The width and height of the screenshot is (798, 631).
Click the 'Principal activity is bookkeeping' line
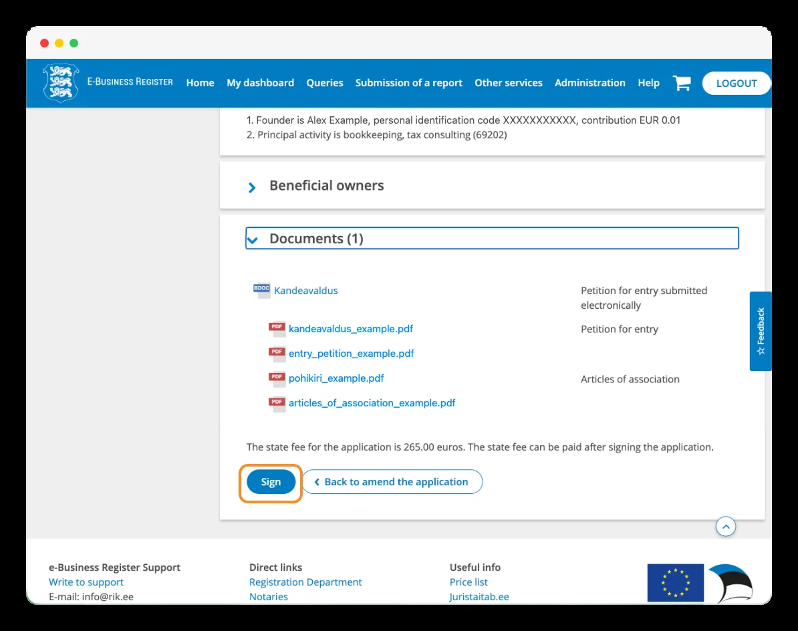[376, 135]
